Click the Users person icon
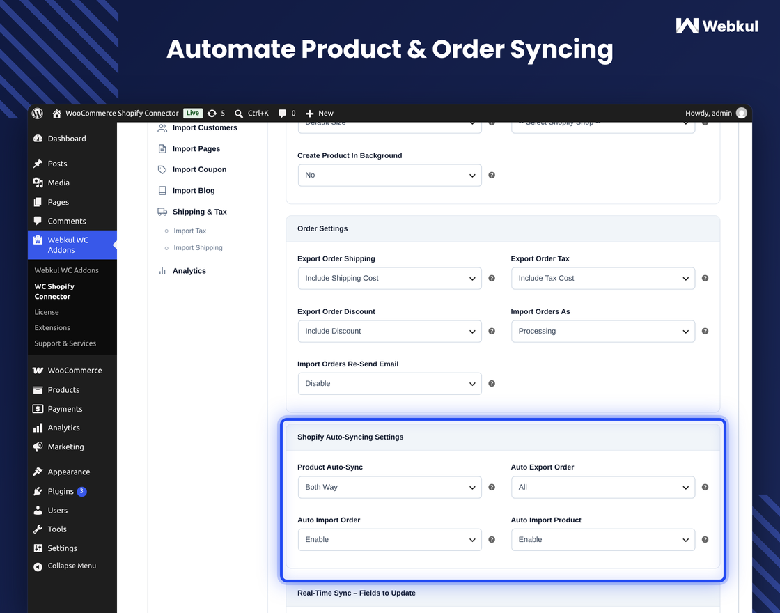780x613 pixels. tap(38, 510)
